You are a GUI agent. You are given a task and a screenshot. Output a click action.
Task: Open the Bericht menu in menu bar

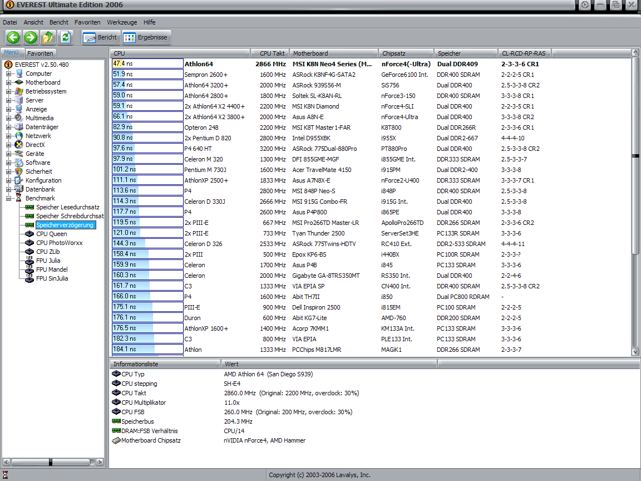(59, 22)
